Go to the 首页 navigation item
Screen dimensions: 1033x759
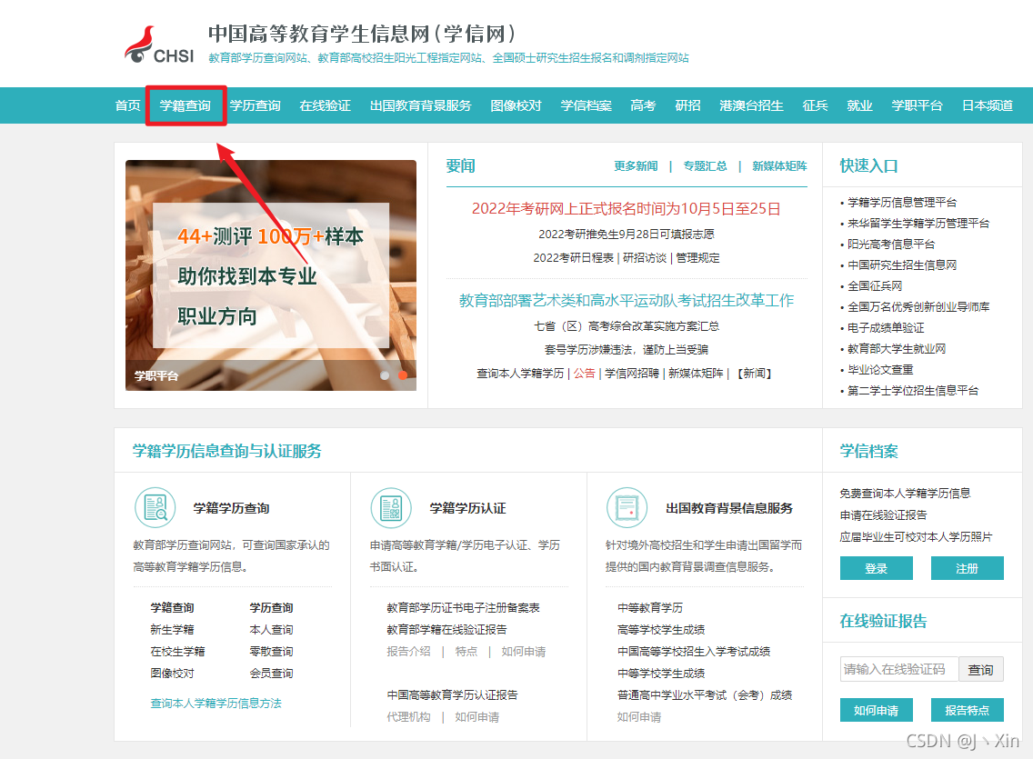point(127,105)
